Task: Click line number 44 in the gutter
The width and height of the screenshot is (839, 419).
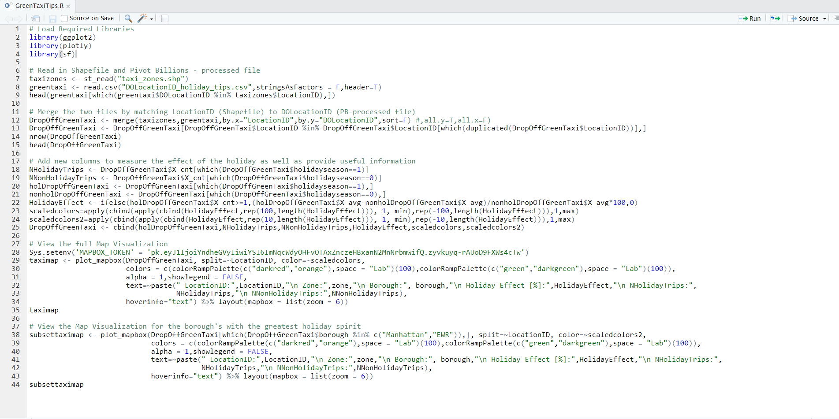Action: [16, 385]
